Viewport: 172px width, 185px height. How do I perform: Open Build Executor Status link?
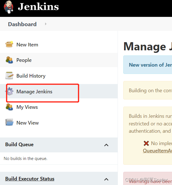coord(30,179)
